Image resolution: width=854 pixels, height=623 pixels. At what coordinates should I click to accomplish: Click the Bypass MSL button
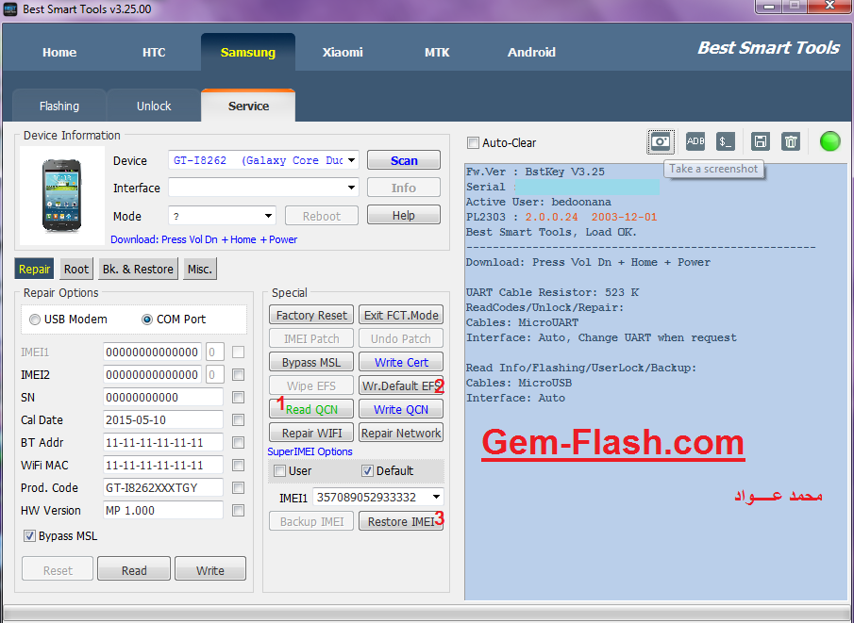point(311,362)
